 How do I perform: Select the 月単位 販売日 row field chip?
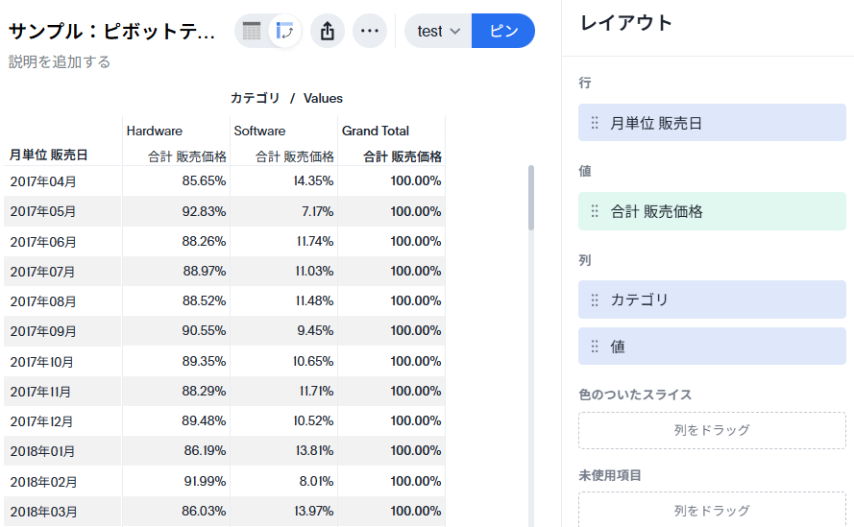tap(712, 123)
